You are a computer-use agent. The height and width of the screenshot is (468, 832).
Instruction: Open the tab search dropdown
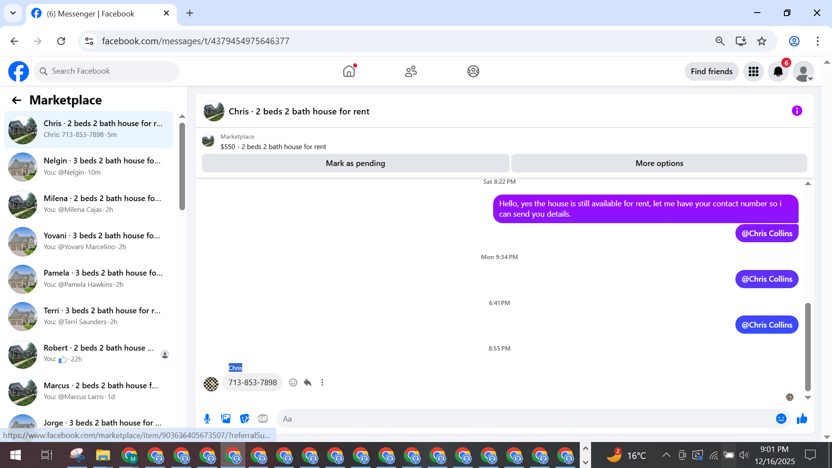(13, 13)
